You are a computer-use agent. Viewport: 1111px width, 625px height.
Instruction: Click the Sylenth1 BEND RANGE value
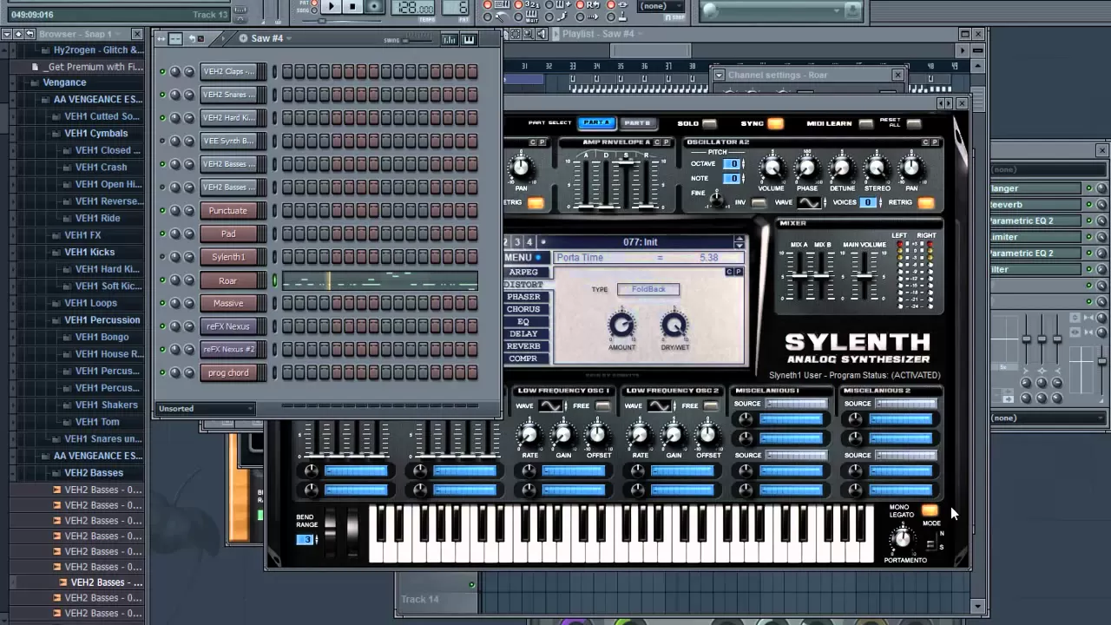(306, 539)
